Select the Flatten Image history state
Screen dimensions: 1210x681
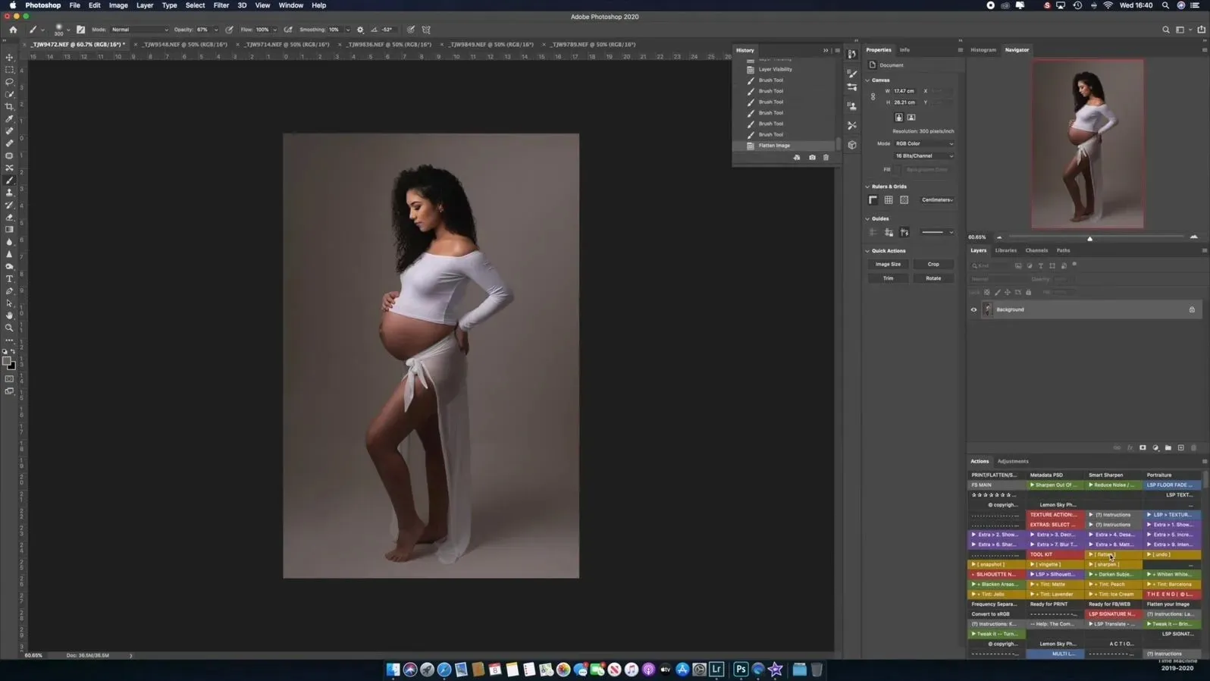point(774,146)
